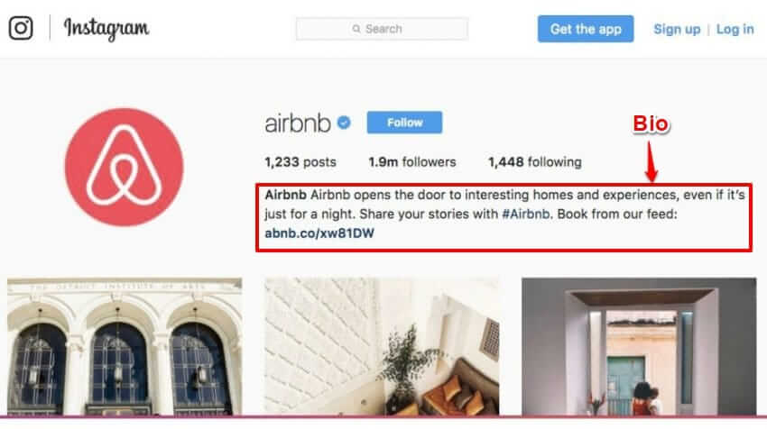Click the Instagram camera logo icon
Viewport: 767px width, 429px height.
[x=21, y=28]
